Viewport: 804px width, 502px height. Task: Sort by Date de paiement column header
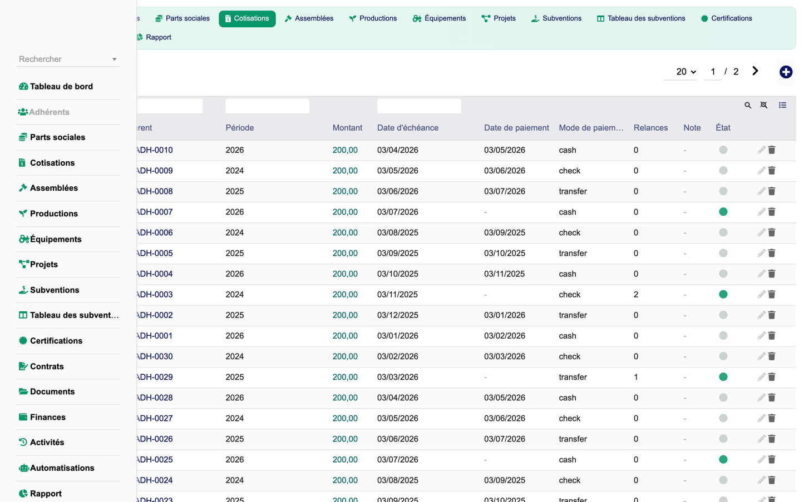tap(516, 128)
